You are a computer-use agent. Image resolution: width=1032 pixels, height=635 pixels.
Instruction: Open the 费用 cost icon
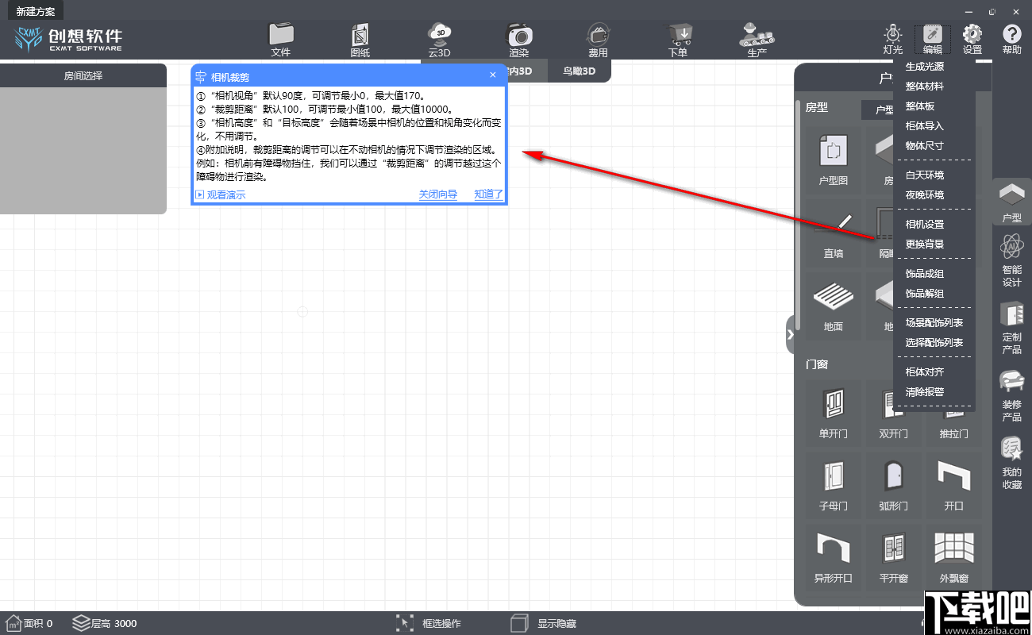coord(598,40)
